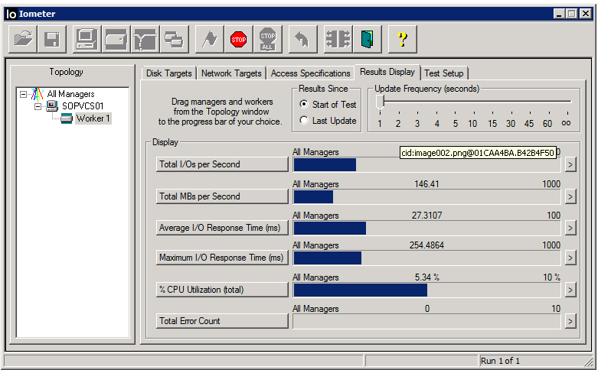Start a new manager computer icon
Screen dimensions: 598x373
pyautogui.click(x=87, y=39)
